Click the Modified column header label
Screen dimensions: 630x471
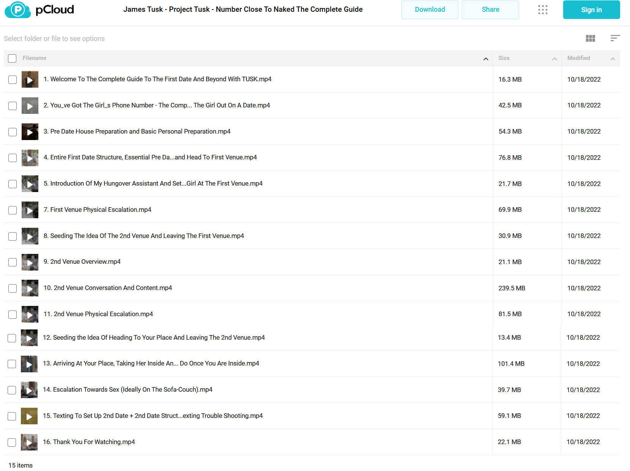[578, 58]
